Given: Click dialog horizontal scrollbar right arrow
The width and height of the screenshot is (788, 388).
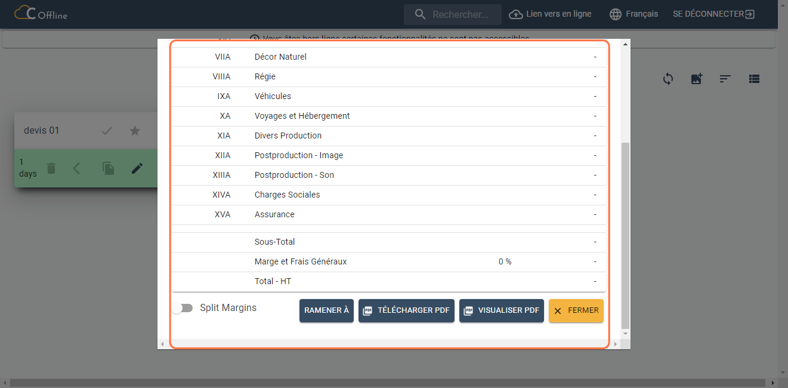Looking at the screenshot, I should (616, 344).
